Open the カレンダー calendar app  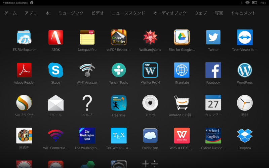213,103
